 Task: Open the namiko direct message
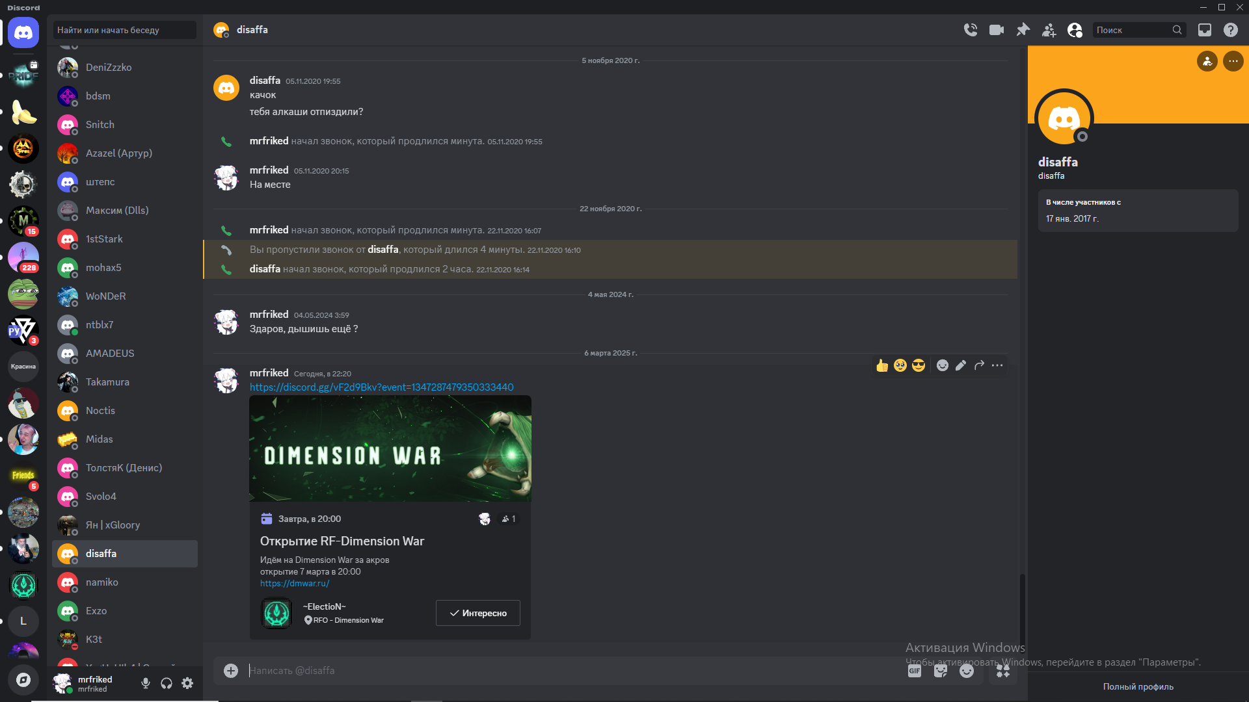125,582
